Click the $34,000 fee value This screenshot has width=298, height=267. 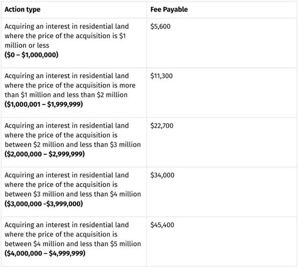coord(163,175)
